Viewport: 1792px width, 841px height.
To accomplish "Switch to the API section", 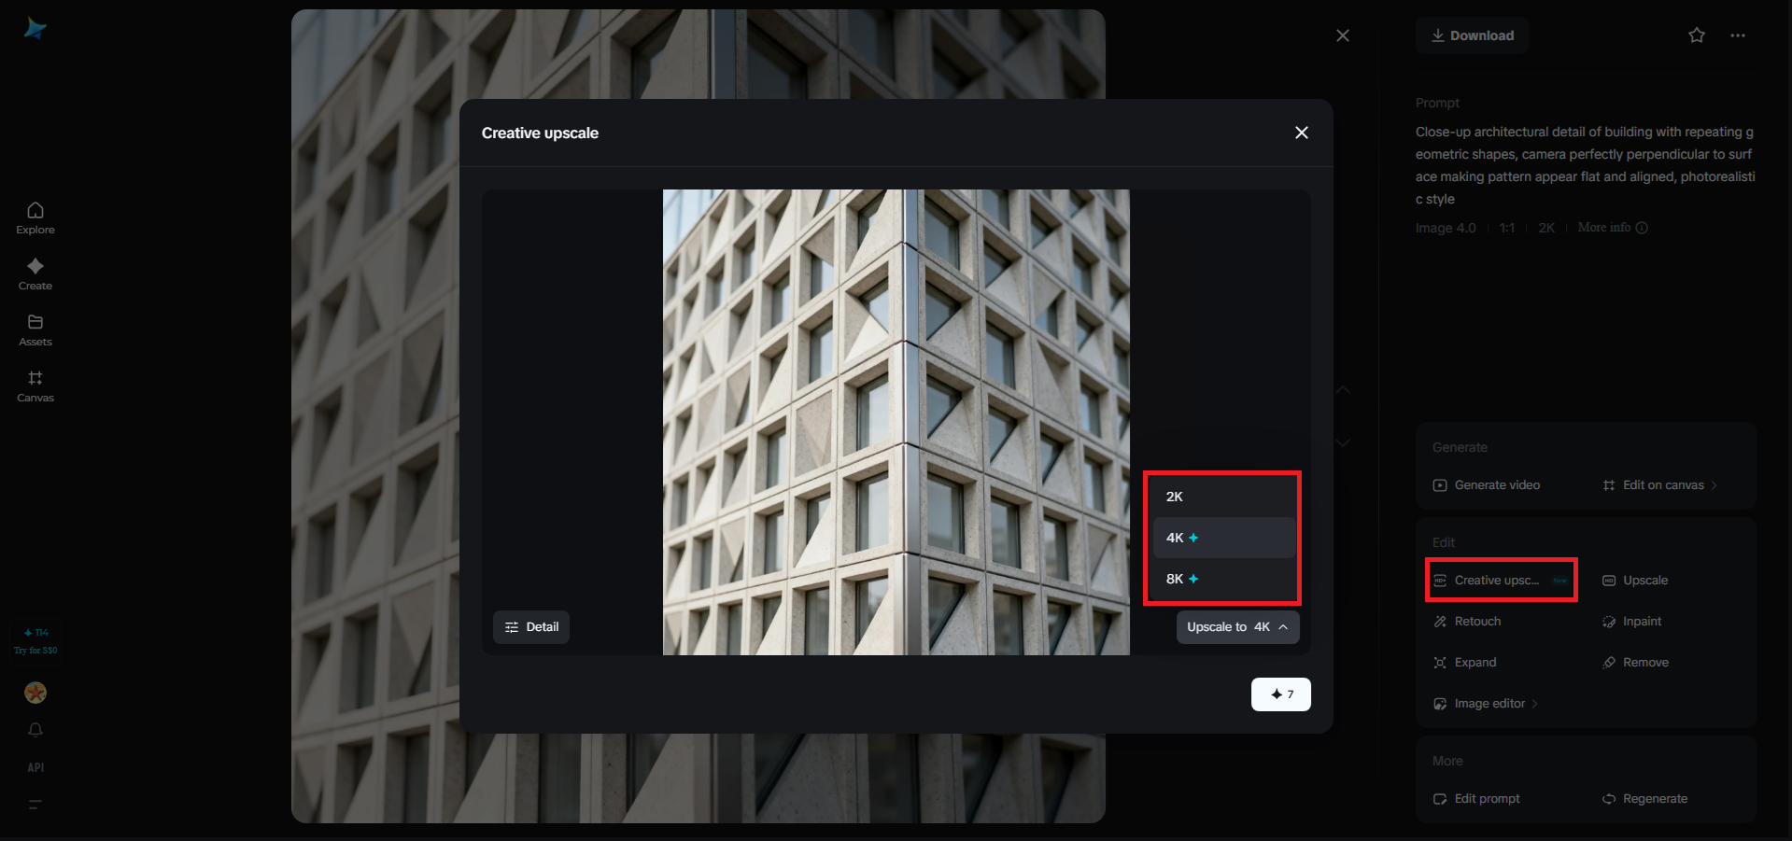I will 35,767.
